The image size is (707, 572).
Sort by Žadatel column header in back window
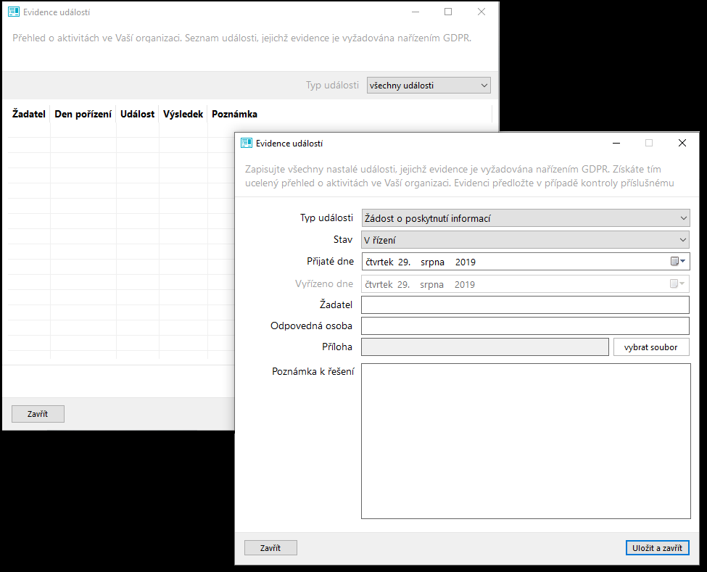pos(29,114)
